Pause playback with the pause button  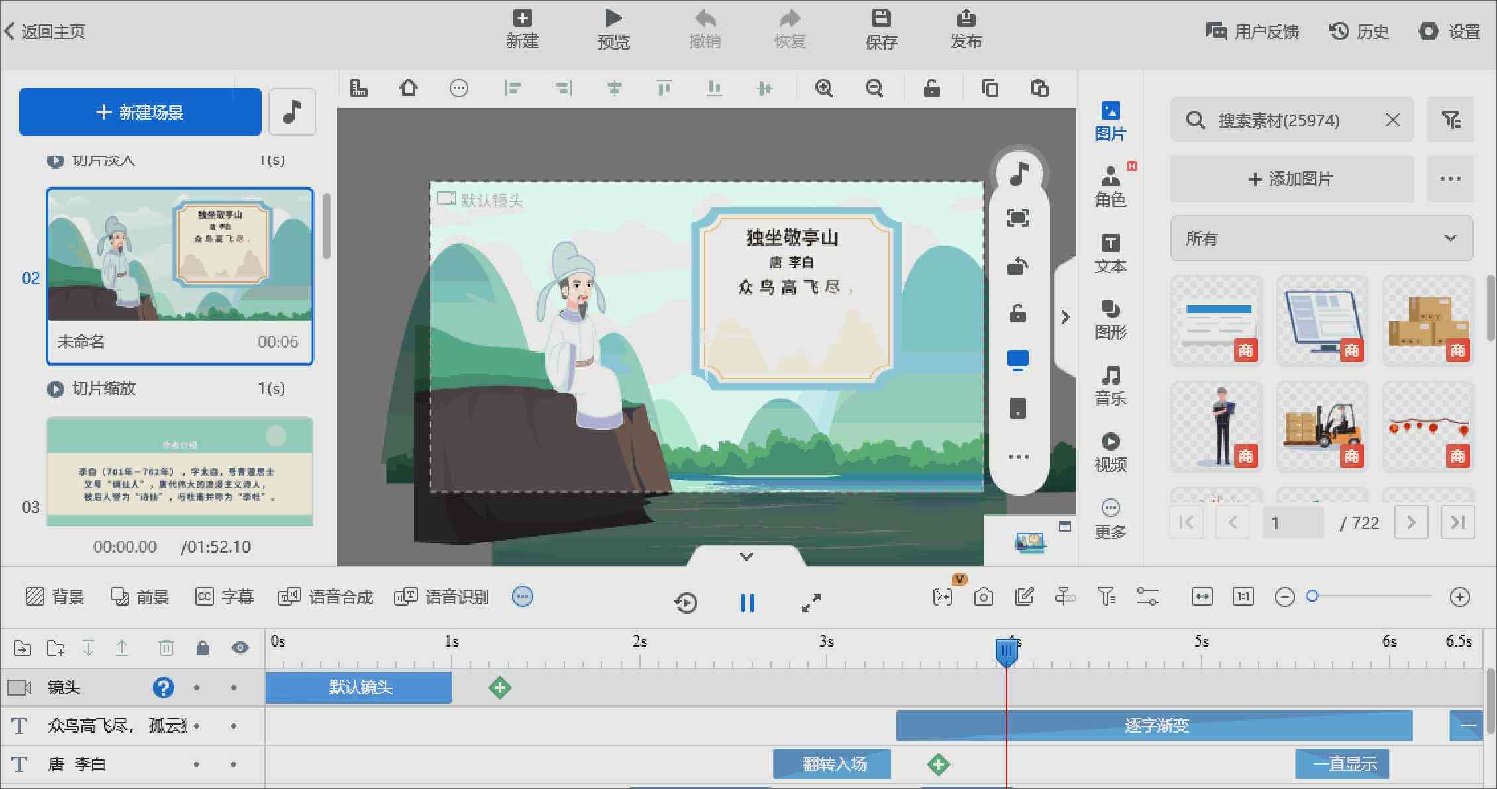(x=748, y=602)
